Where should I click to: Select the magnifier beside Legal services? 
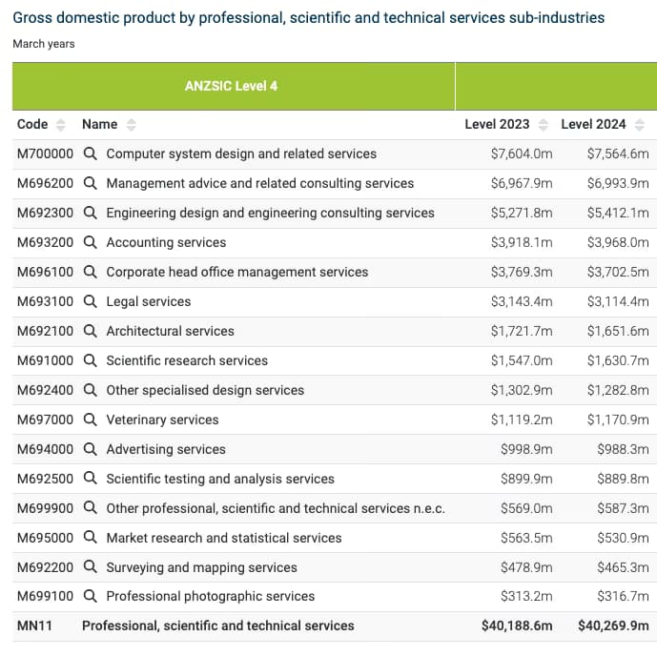point(91,301)
